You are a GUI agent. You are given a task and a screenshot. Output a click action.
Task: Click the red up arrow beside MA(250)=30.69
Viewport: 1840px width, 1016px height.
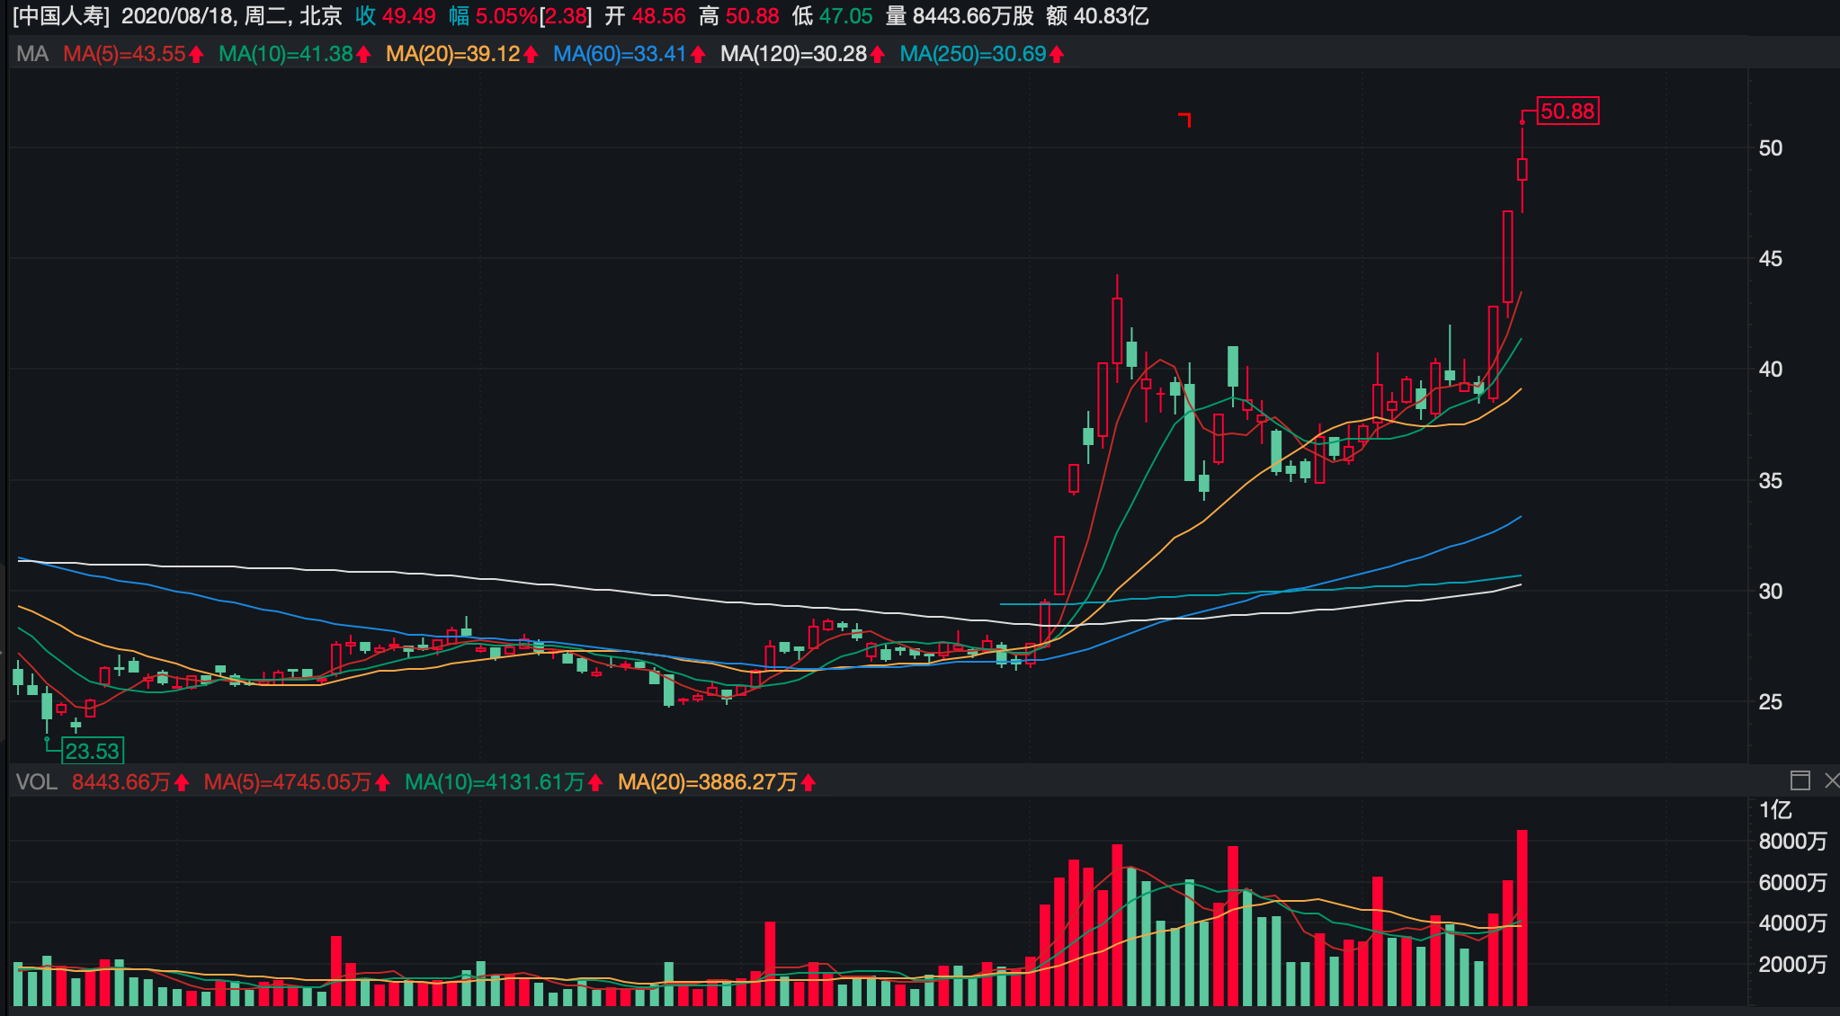(1058, 54)
